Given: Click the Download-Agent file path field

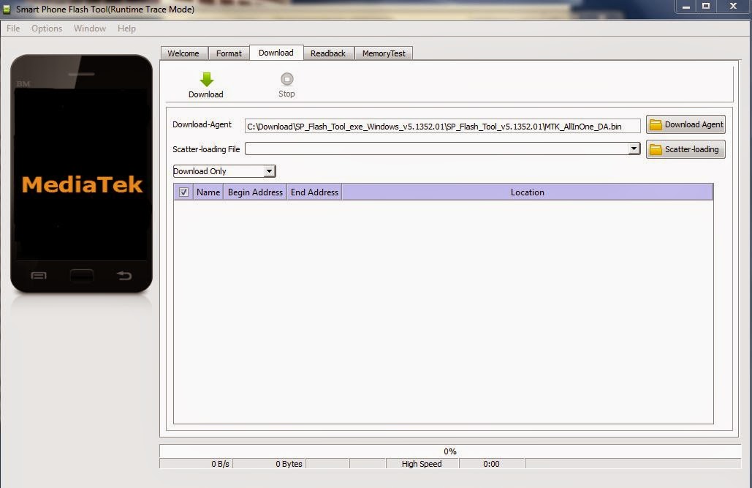Looking at the screenshot, I should [442, 127].
